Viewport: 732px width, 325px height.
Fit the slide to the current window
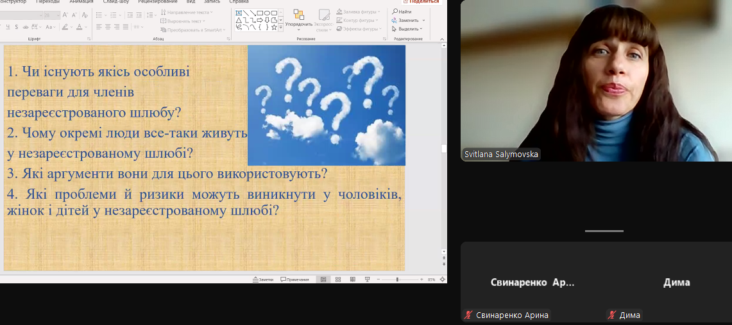tap(442, 279)
